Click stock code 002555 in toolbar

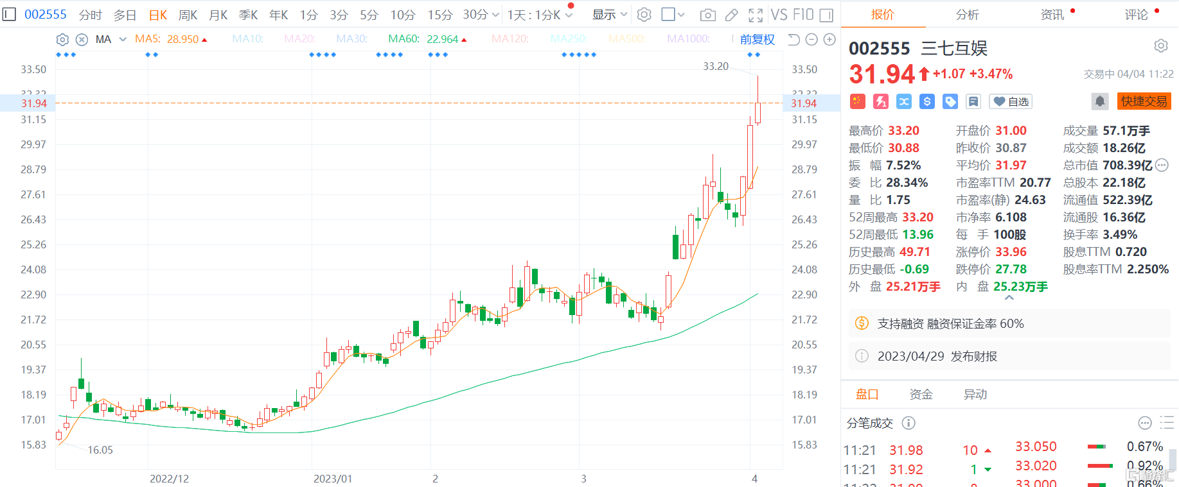tap(46, 14)
